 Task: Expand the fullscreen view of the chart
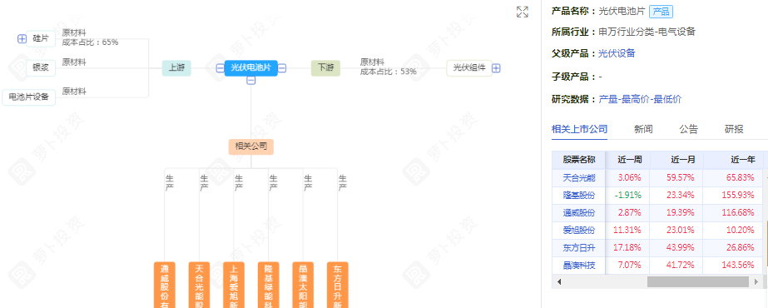coord(523,12)
